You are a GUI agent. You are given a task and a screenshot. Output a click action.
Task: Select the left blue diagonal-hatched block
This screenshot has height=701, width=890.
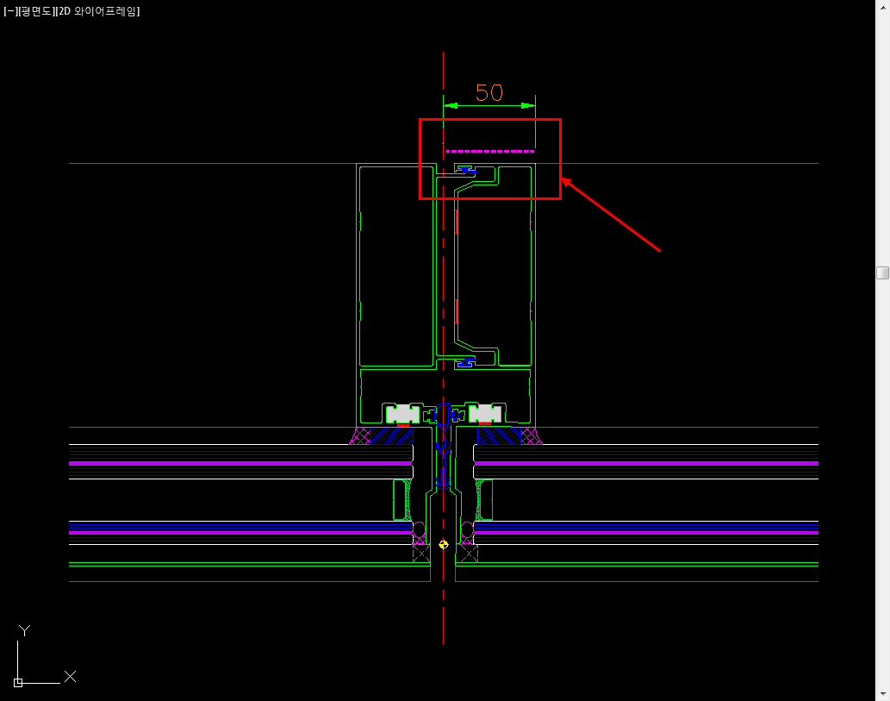pos(392,435)
